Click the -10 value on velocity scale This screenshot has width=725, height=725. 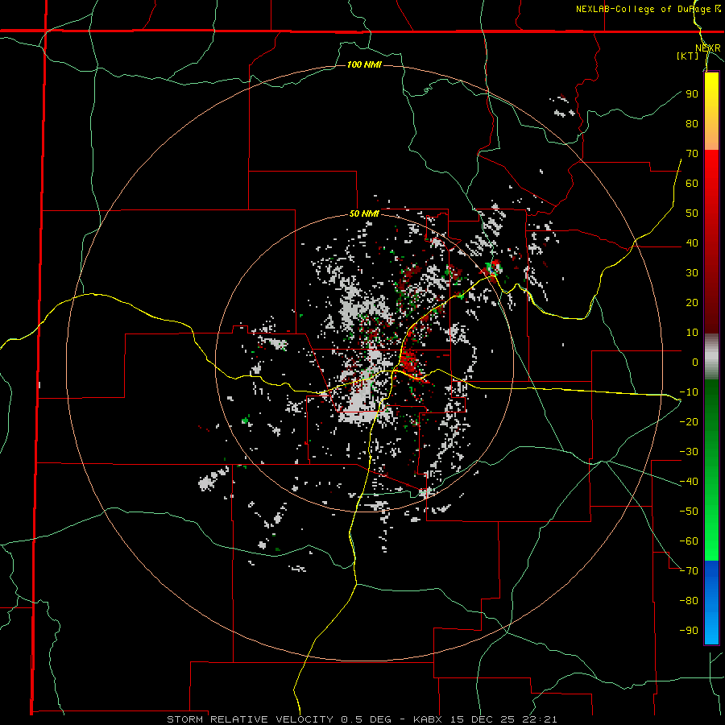(689, 392)
